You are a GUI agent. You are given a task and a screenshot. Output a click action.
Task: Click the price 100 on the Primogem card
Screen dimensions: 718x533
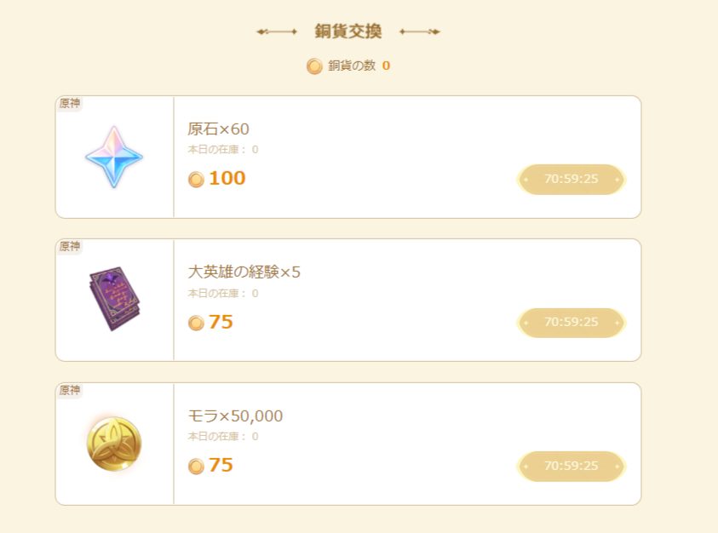[227, 179]
